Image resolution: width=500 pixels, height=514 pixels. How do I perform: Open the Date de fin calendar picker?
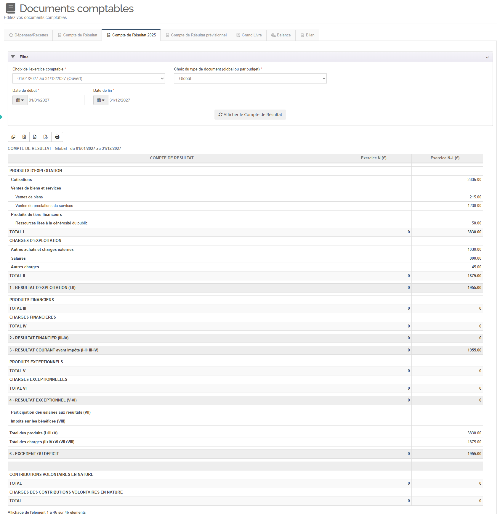(x=101, y=100)
